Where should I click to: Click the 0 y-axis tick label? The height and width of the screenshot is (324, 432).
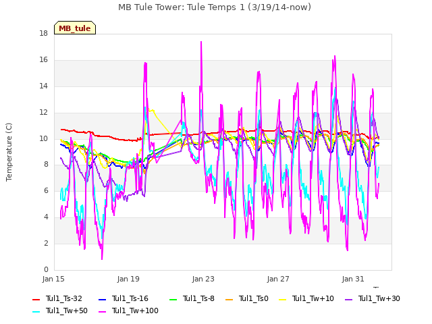point(46,270)
